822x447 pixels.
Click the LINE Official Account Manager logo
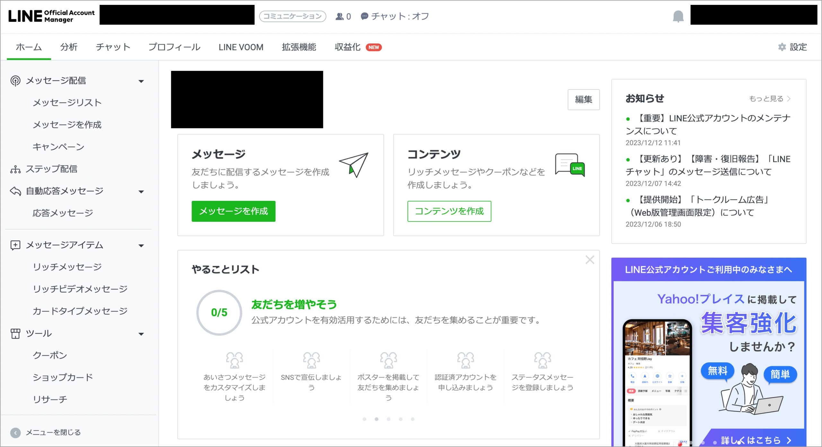(x=51, y=16)
